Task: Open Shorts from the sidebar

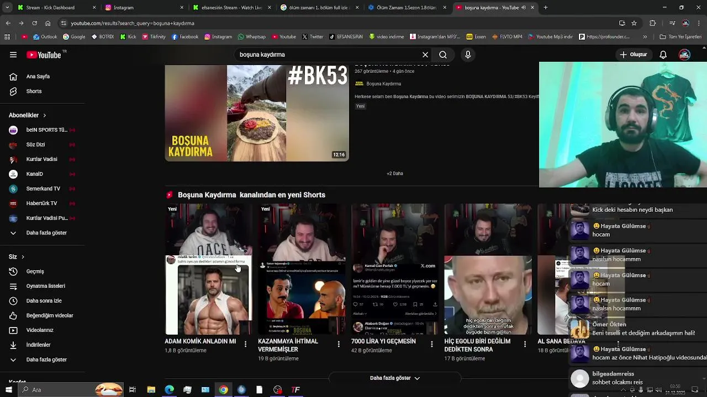Action: [34, 91]
